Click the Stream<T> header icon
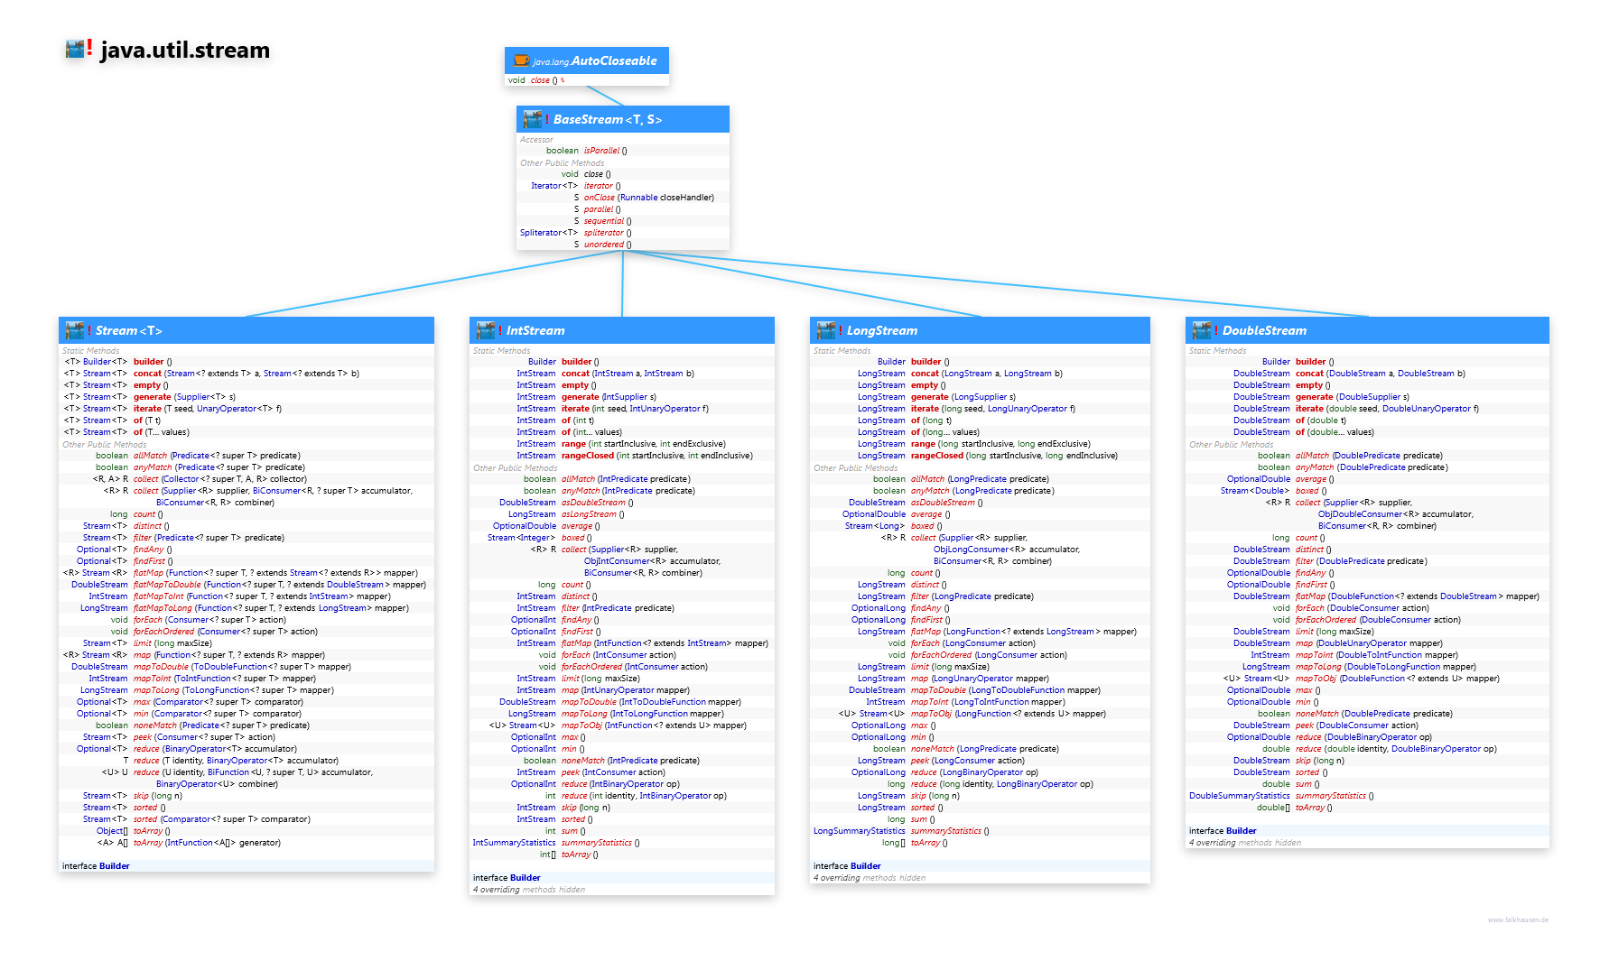The width and height of the screenshot is (1600, 961). click(75, 330)
